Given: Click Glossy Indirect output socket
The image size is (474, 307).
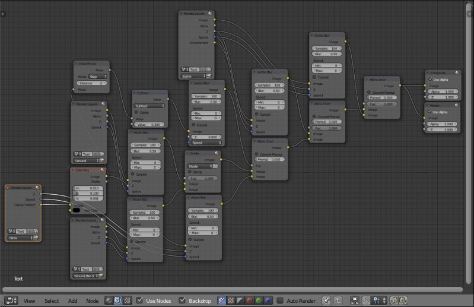Looking at the screenshot, I should coord(41,205).
